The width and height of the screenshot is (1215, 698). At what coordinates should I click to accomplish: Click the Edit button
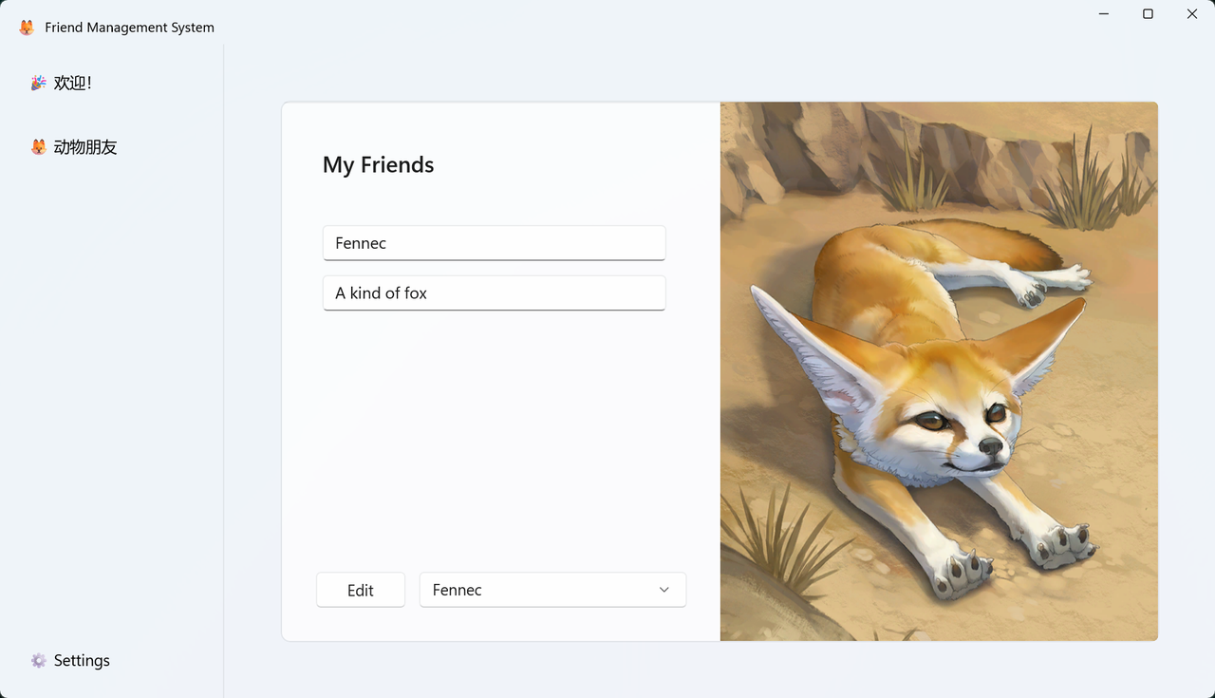coord(361,590)
